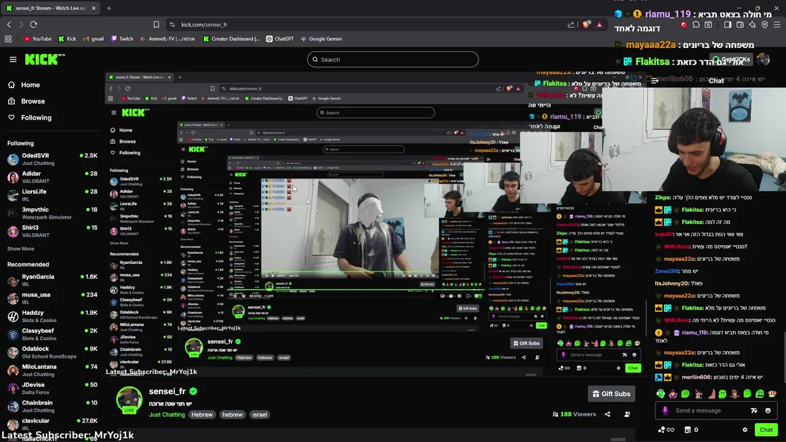
Task: Open the Just Chatting category link
Action: coord(166,414)
